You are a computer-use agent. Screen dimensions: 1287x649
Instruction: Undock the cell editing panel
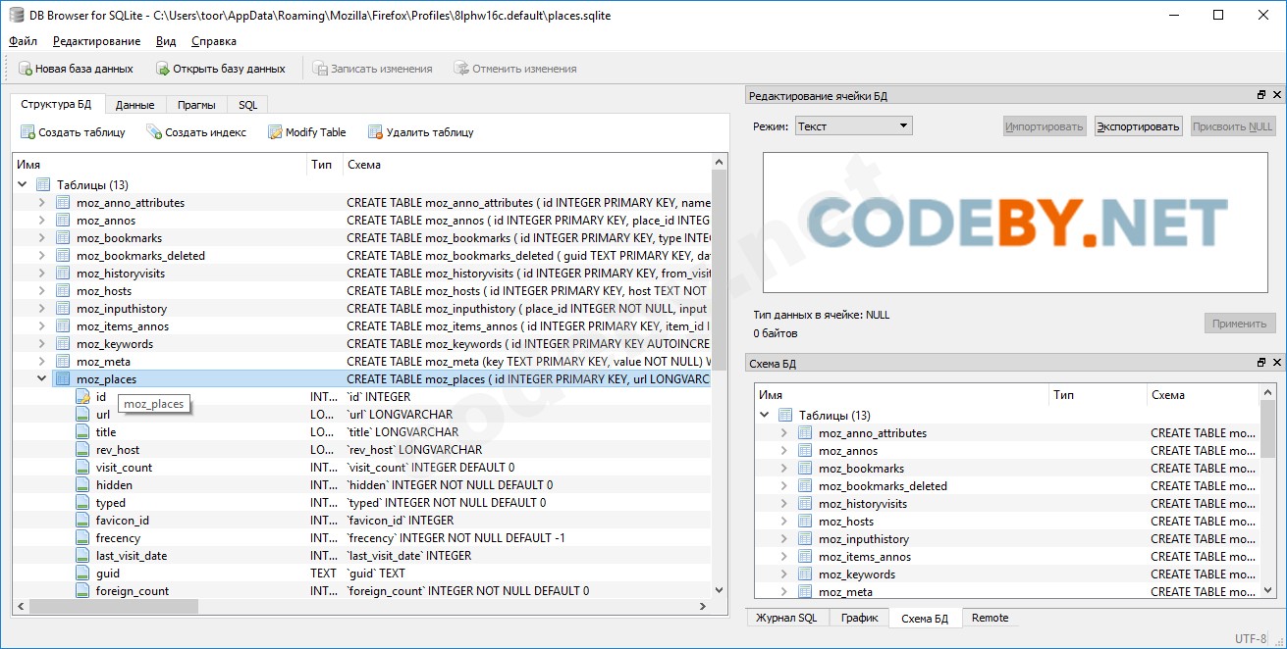tap(1261, 95)
